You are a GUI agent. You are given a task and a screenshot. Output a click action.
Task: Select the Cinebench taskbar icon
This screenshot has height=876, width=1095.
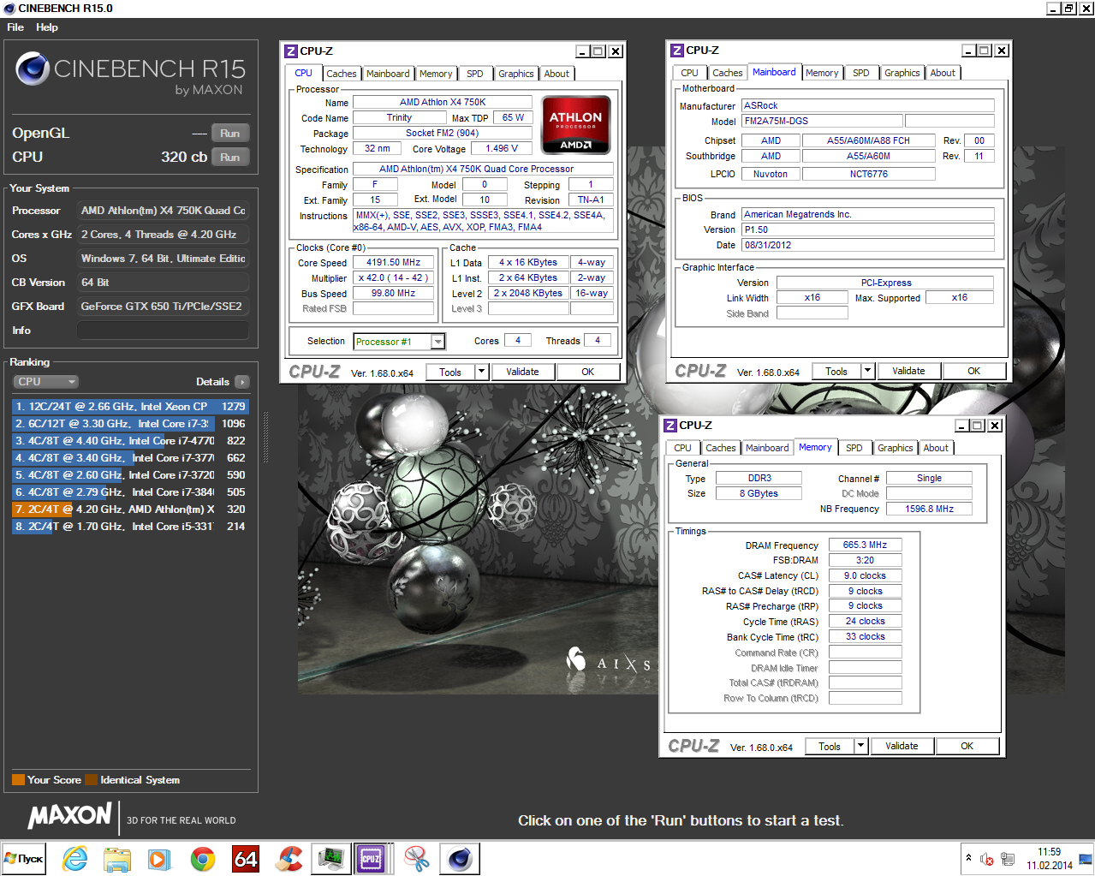click(x=460, y=858)
